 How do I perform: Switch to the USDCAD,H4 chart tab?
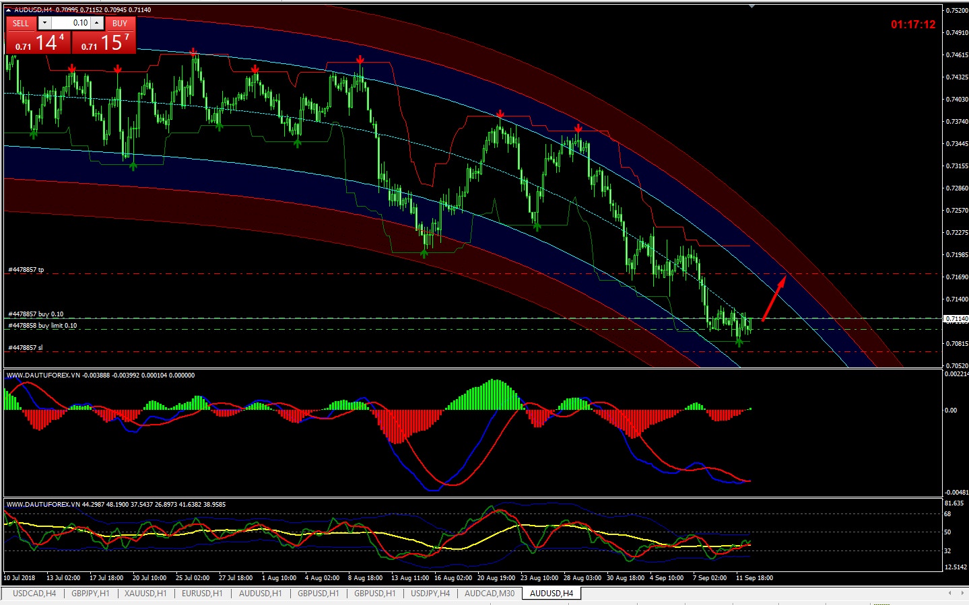tap(34, 594)
